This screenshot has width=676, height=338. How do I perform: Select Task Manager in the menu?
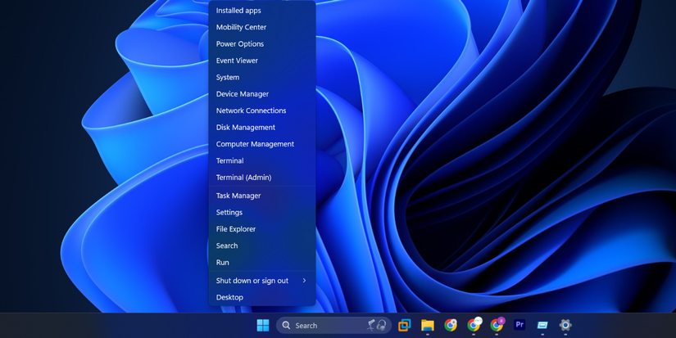coord(238,196)
